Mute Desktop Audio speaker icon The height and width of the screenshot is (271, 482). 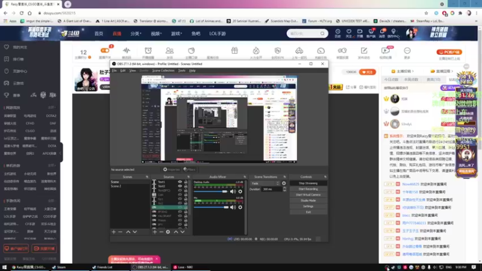coord(233,192)
